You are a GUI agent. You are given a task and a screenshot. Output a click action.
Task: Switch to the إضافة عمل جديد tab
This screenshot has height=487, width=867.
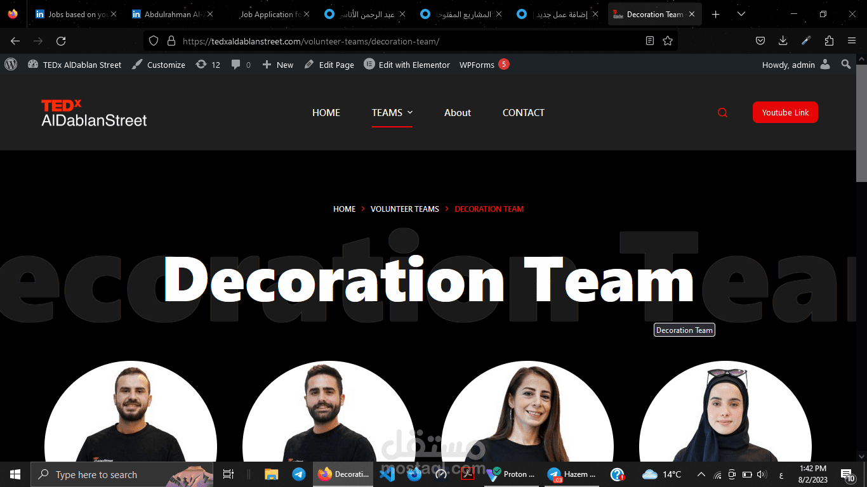(x=559, y=14)
